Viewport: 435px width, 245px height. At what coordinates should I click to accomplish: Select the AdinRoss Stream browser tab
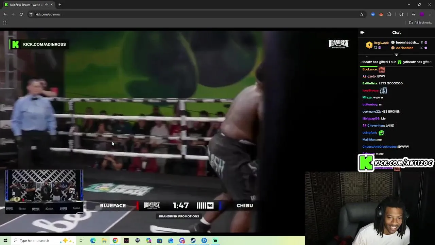(x=28, y=5)
